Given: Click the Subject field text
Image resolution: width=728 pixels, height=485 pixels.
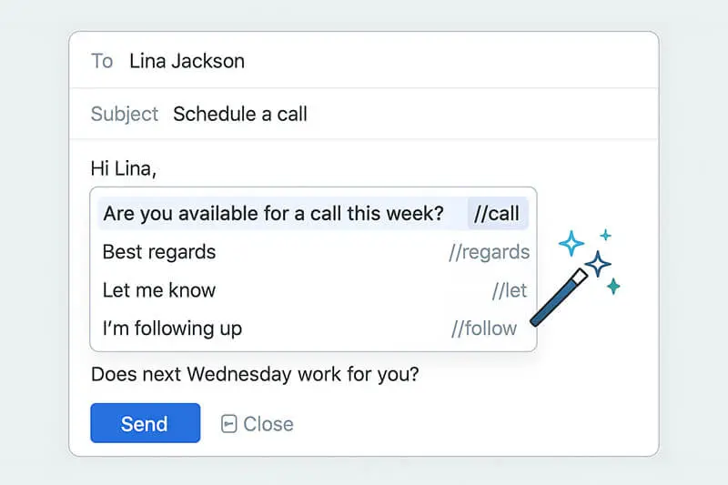Looking at the screenshot, I should (x=240, y=114).
